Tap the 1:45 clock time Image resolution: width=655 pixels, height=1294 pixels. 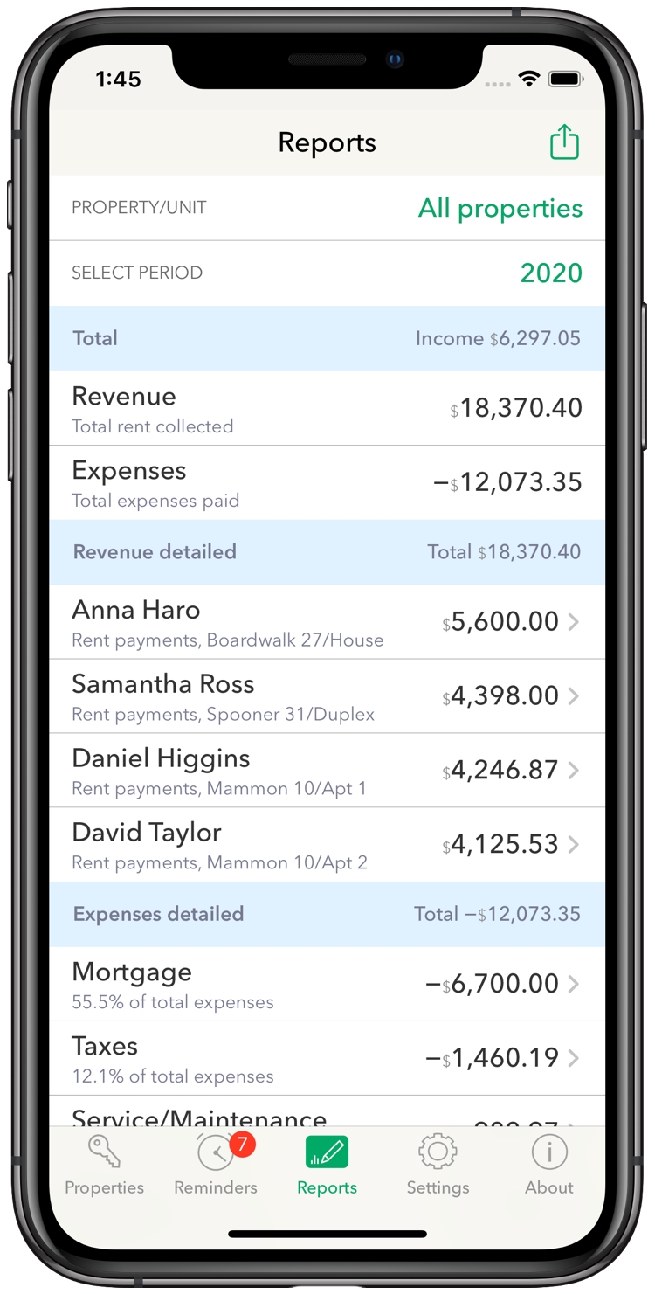click(x=118, y=80)
